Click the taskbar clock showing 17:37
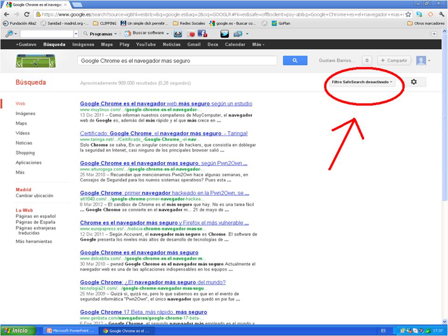The width and height of the screenshot is (448, 336). coord(438,331)
